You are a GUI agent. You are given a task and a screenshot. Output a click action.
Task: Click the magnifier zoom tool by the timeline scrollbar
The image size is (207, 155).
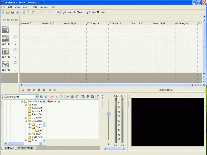click(204, 85)
